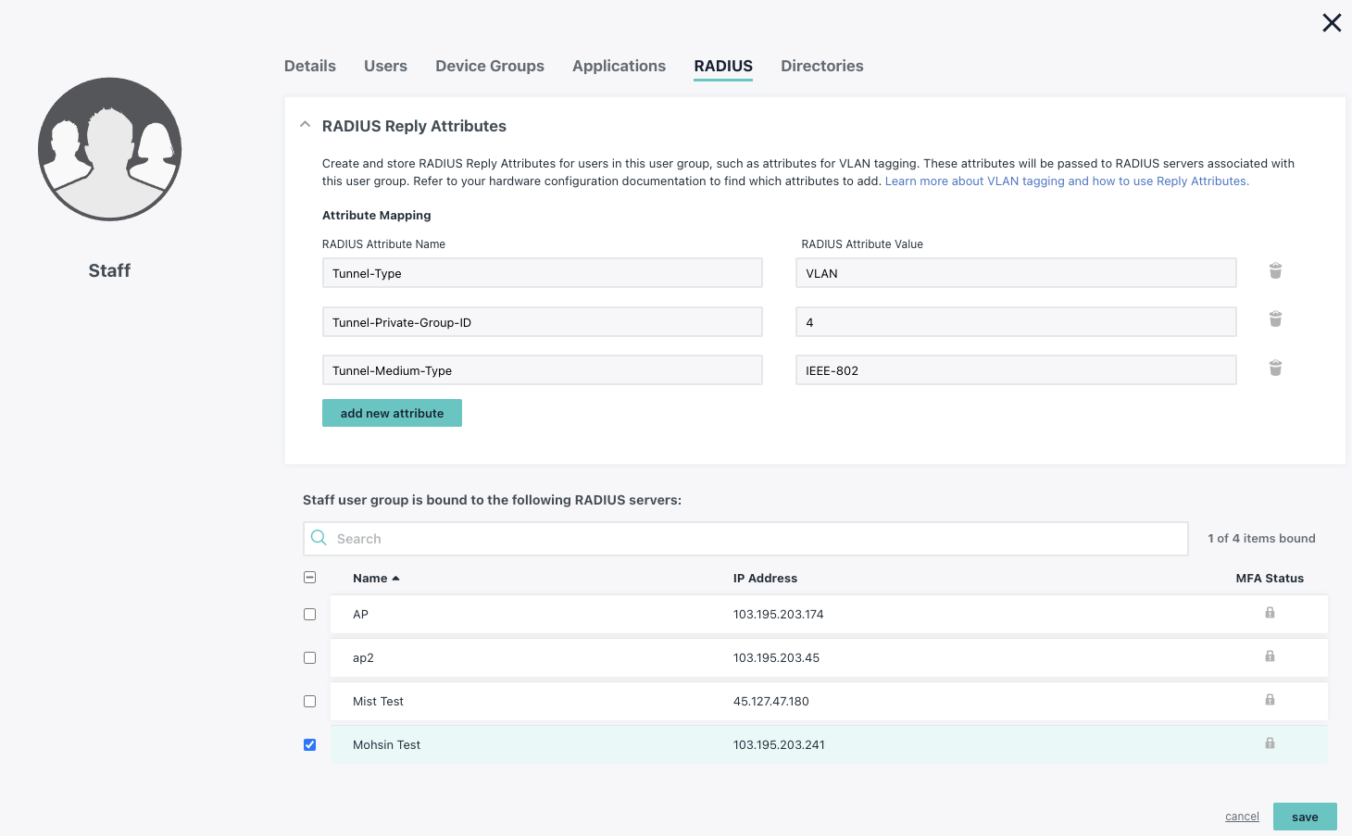The height and width of the screenshot is (836, 1352).
Task: Toggle the select-all servers checkbox
Action: coord(310,578)
